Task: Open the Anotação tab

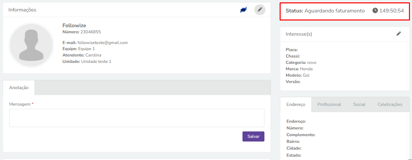Action: coord(19,87)
